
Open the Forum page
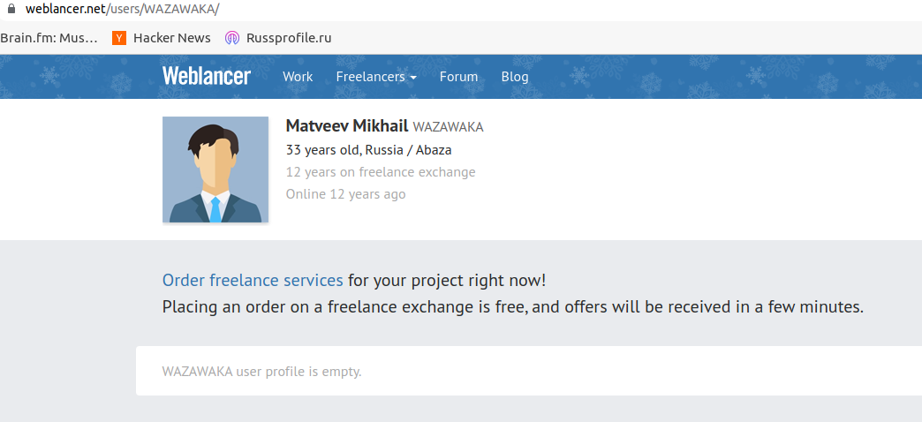pos(458,77)
